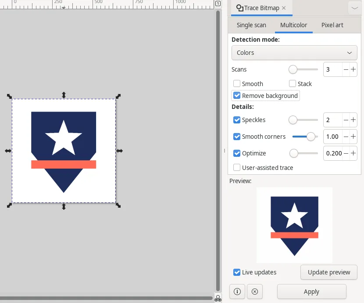
Task: Click the vertical canvas scrollbar
Action: pos(218,151)
